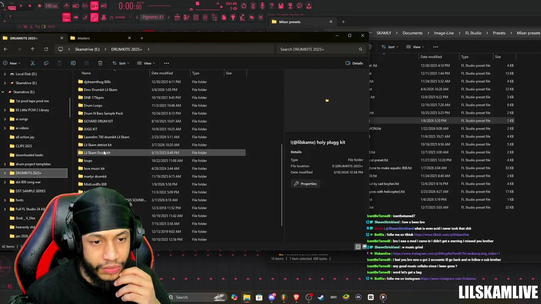Open File Explorer from the taskbar
This screenshot has width=541, height=304.
247,297
